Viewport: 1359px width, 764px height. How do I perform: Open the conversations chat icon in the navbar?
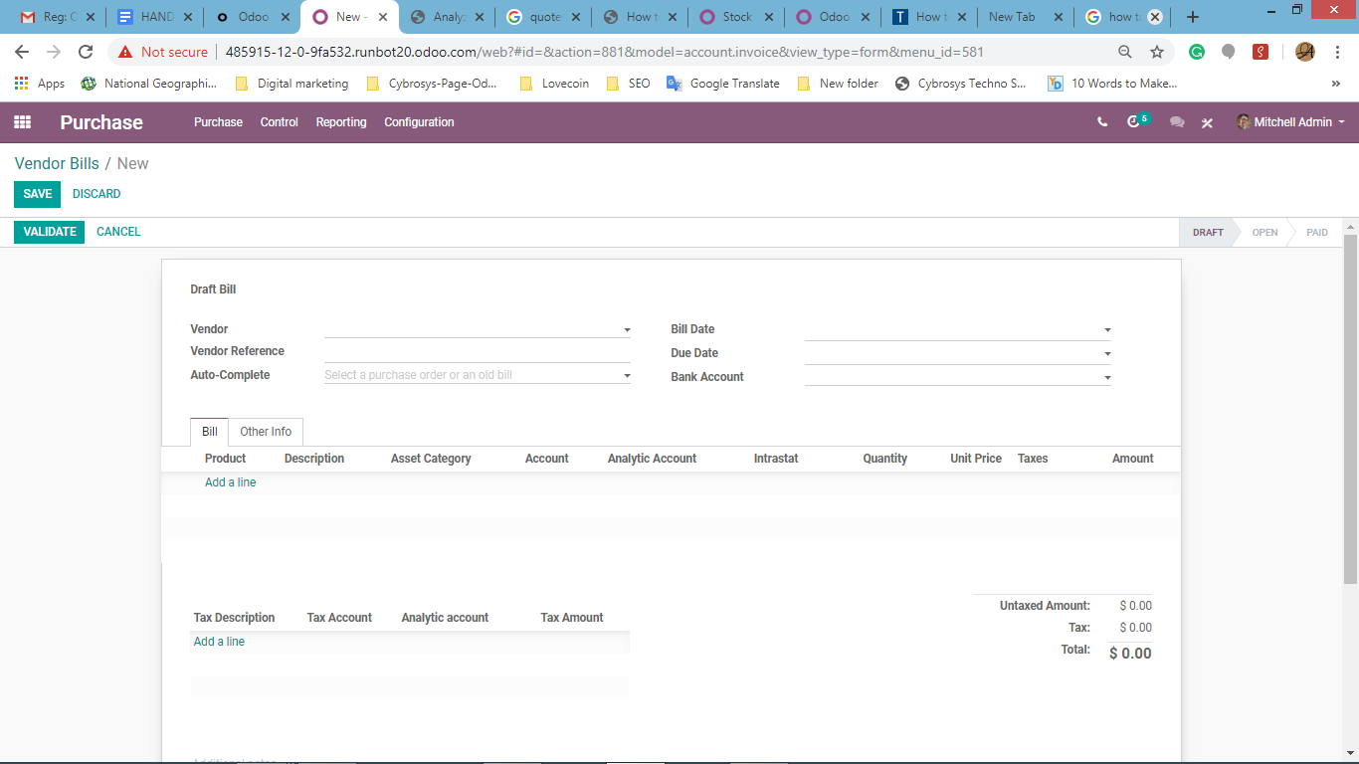pos(1177,122)
